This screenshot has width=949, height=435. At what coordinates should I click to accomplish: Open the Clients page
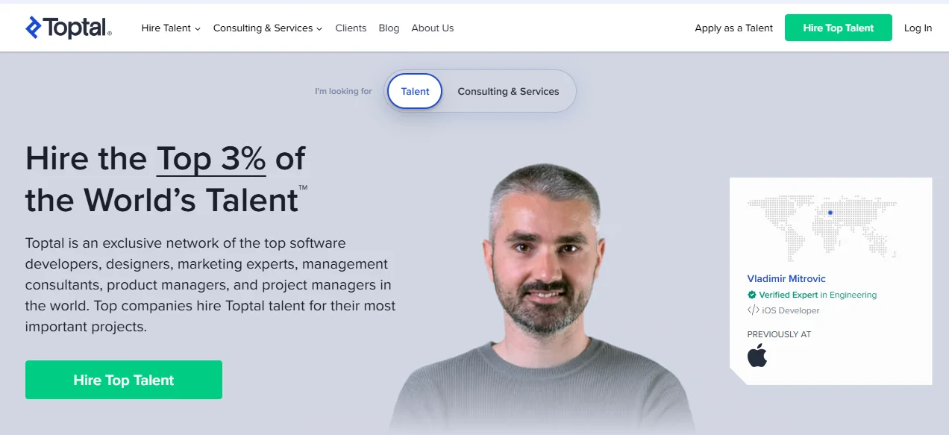point(351,28)
